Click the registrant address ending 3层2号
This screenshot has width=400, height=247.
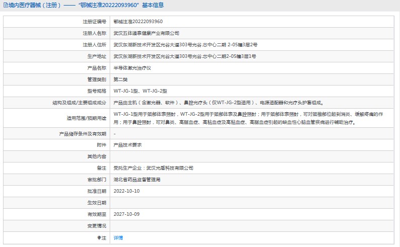click(186, 45)
